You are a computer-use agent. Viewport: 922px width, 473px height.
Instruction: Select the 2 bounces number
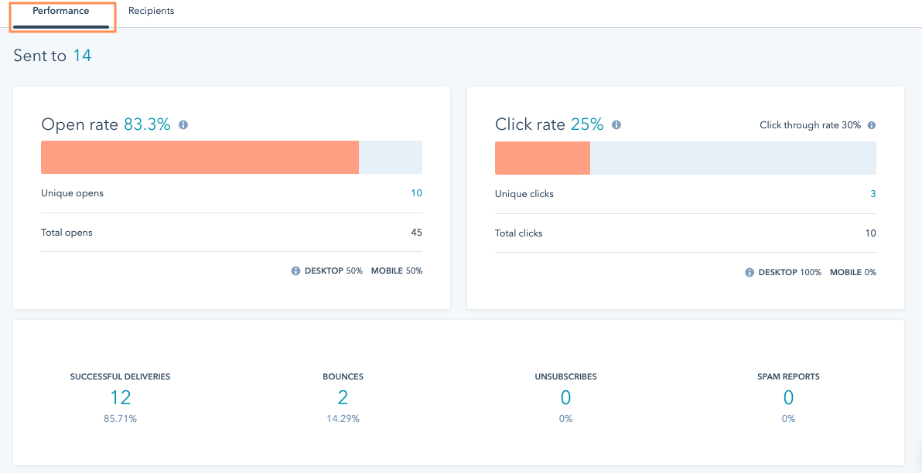(x=343, y=398)
